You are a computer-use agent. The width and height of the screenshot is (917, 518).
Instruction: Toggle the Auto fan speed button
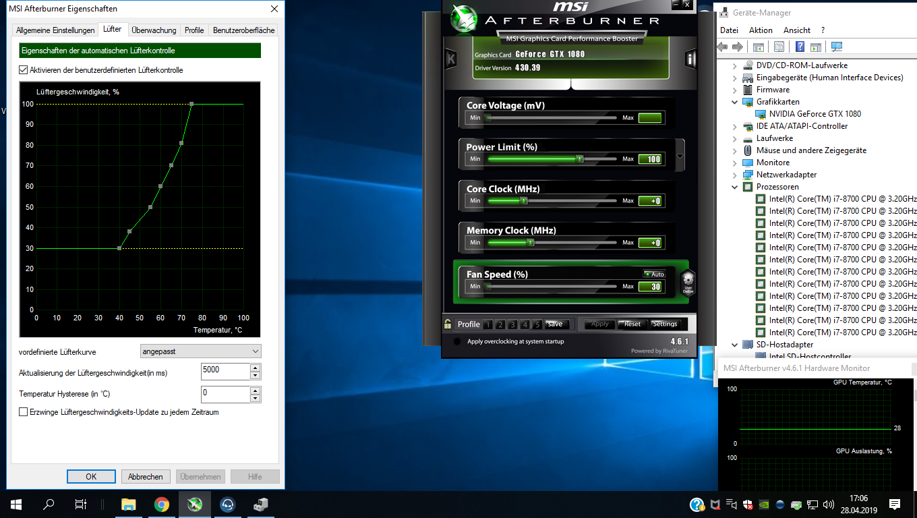coord(654,274)
